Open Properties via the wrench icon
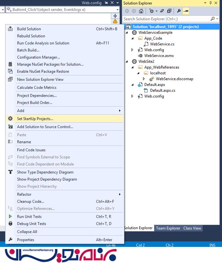222x263 pixels. coord(179,11)
